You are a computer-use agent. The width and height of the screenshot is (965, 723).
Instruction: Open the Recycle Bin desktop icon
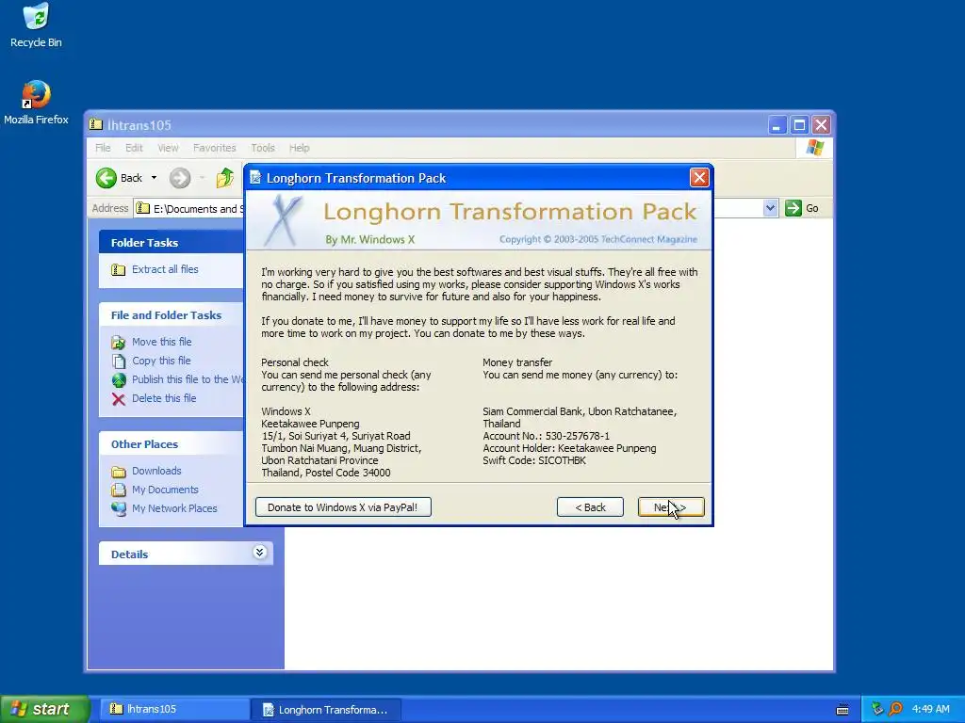[x=36, y=24]
